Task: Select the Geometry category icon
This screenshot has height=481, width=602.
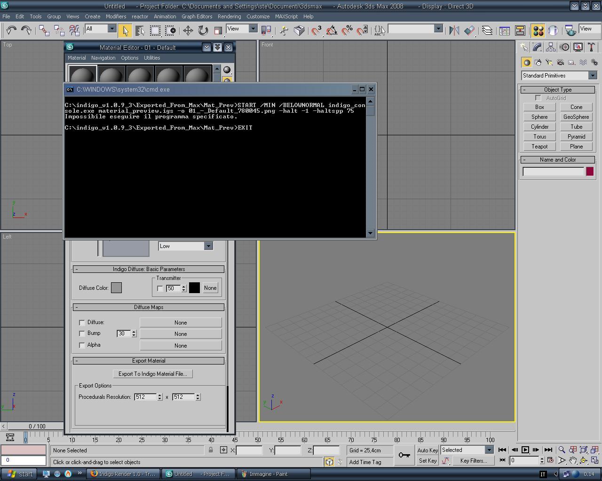Action: click(x=527, y=62)
